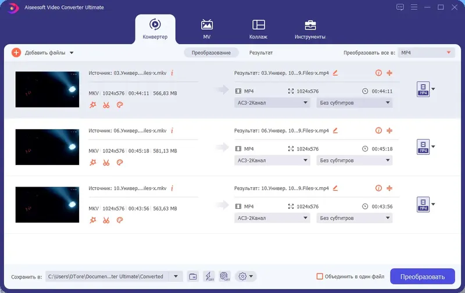
Task: Click compress icon for 10.Универ result
Action: (389, 188)
